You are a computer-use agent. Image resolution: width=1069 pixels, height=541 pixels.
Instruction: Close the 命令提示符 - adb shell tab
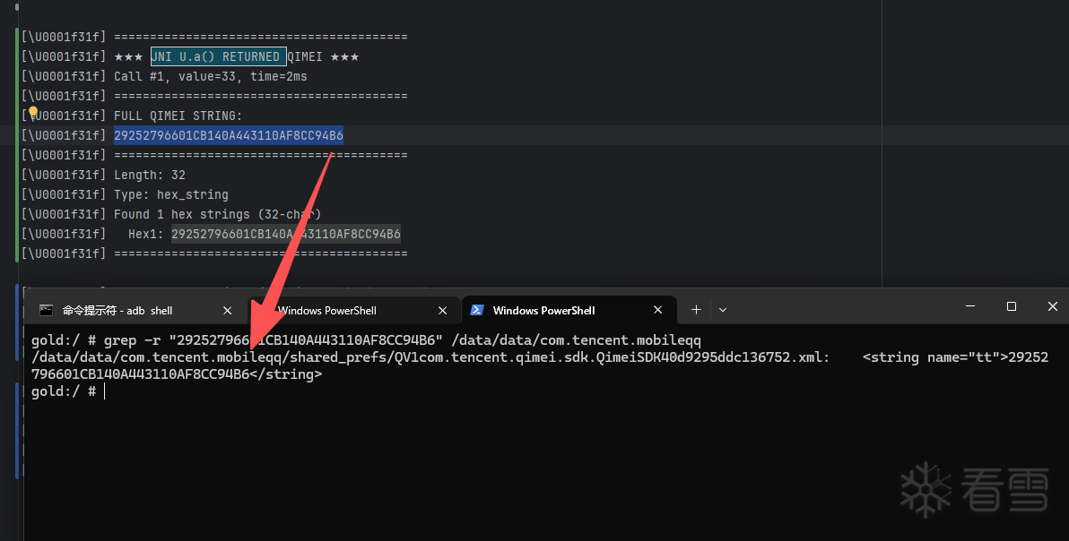(x=228, y=310)
